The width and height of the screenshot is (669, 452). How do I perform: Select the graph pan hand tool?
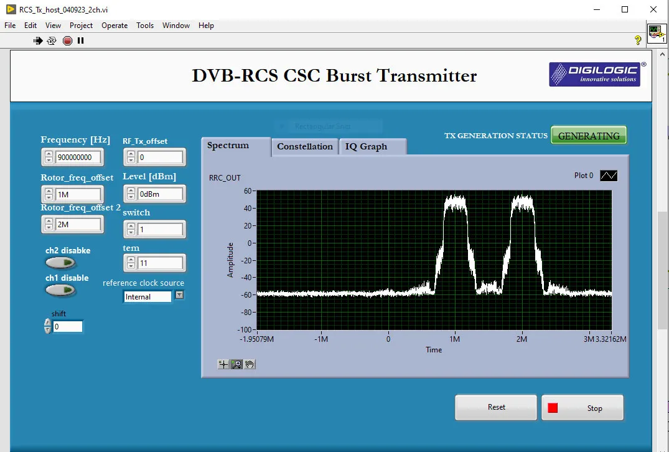pos(250,364)
